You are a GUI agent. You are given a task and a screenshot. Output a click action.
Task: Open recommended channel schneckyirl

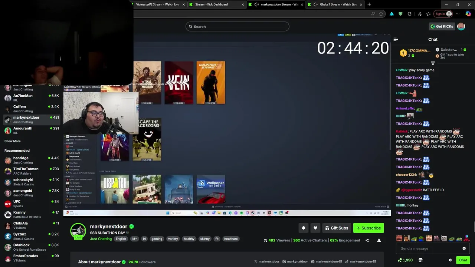coord(32,182)
